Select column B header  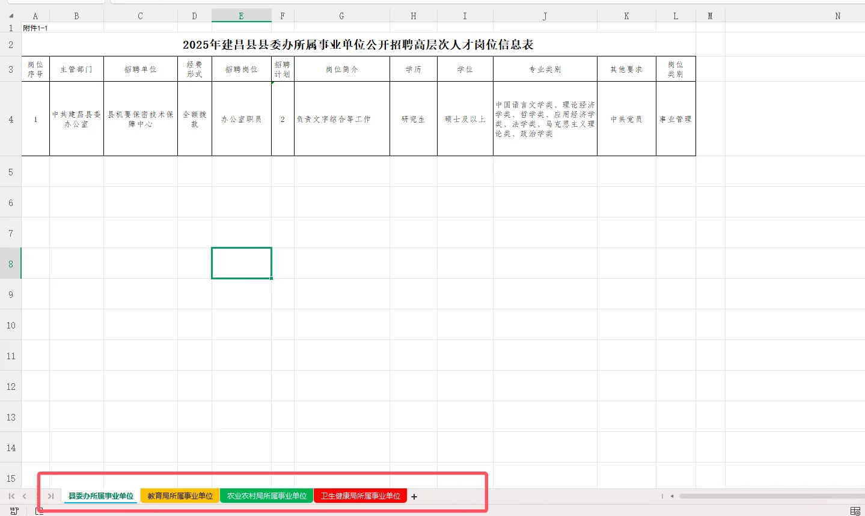(x=76, y=16)
